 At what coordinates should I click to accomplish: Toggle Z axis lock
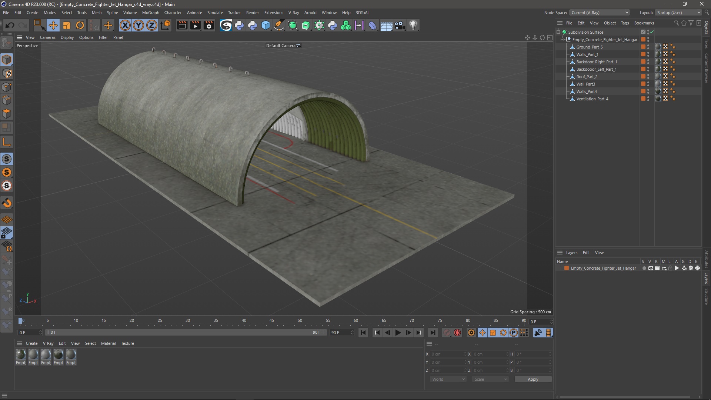point(152,25)
